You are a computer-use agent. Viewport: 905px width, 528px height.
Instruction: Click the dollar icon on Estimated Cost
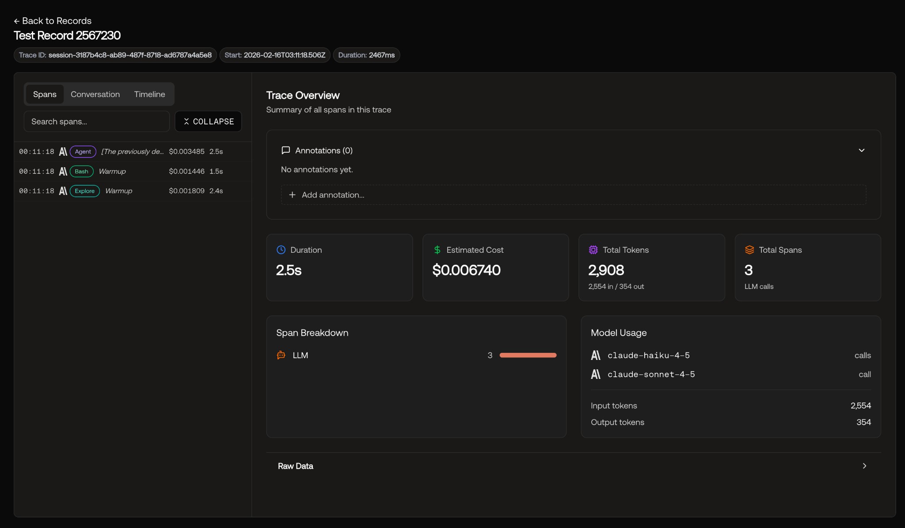pyautogui.click(x=437, y=250)
